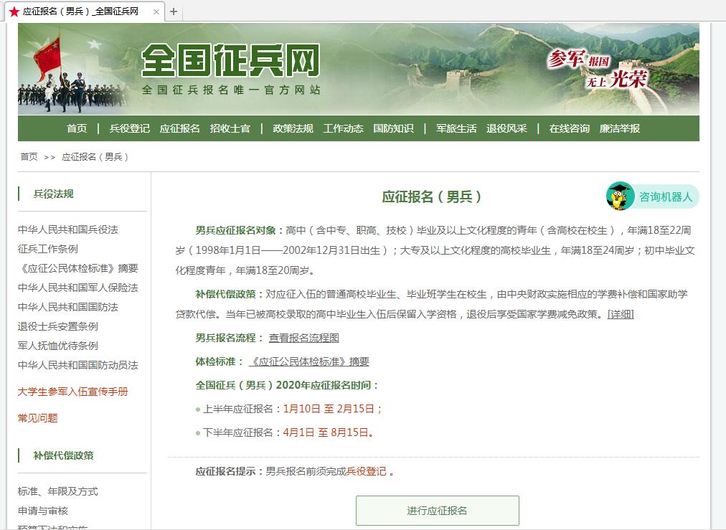Open 政策法规 navigation menu item
This screenshot has height=530, width=726.
pos(293,128)
